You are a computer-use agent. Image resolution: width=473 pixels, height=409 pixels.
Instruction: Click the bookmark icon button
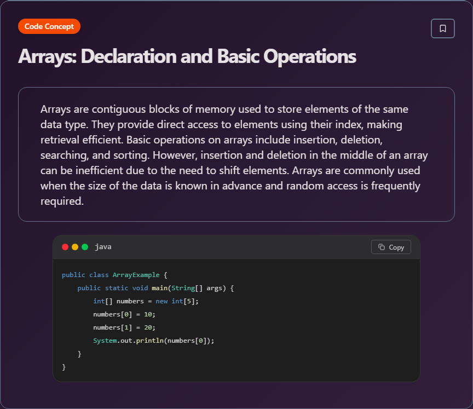[442, 28]
